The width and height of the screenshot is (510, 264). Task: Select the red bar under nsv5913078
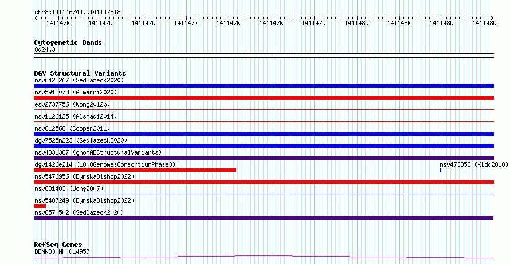pos(264,98)
